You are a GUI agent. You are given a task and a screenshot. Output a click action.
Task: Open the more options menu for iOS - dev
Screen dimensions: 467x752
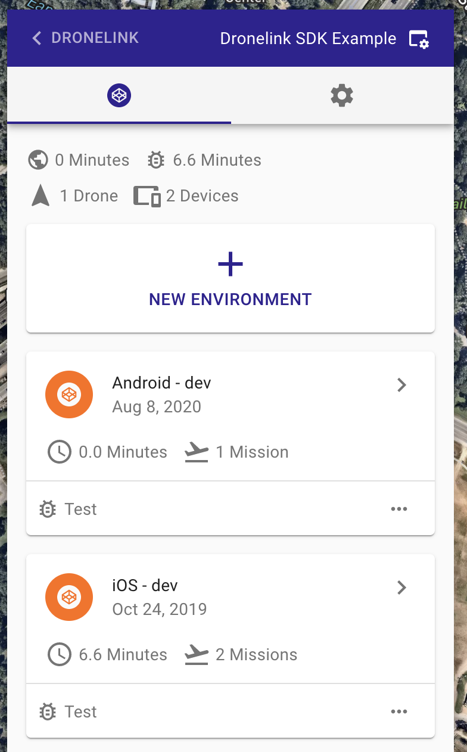point(399,711)
